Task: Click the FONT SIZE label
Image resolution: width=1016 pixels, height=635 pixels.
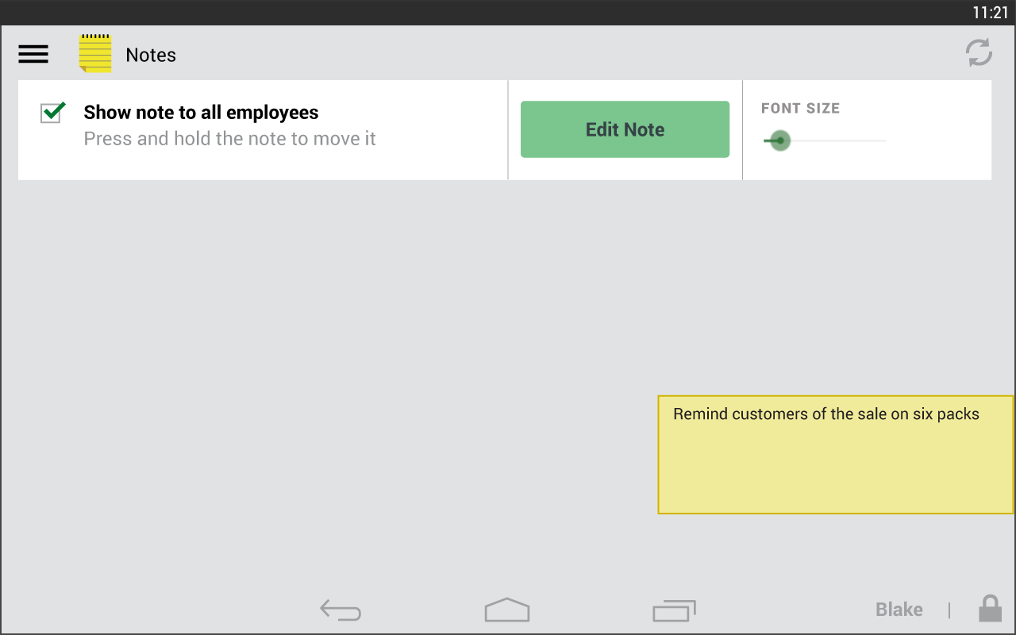Action: click(x=800, y=109)
